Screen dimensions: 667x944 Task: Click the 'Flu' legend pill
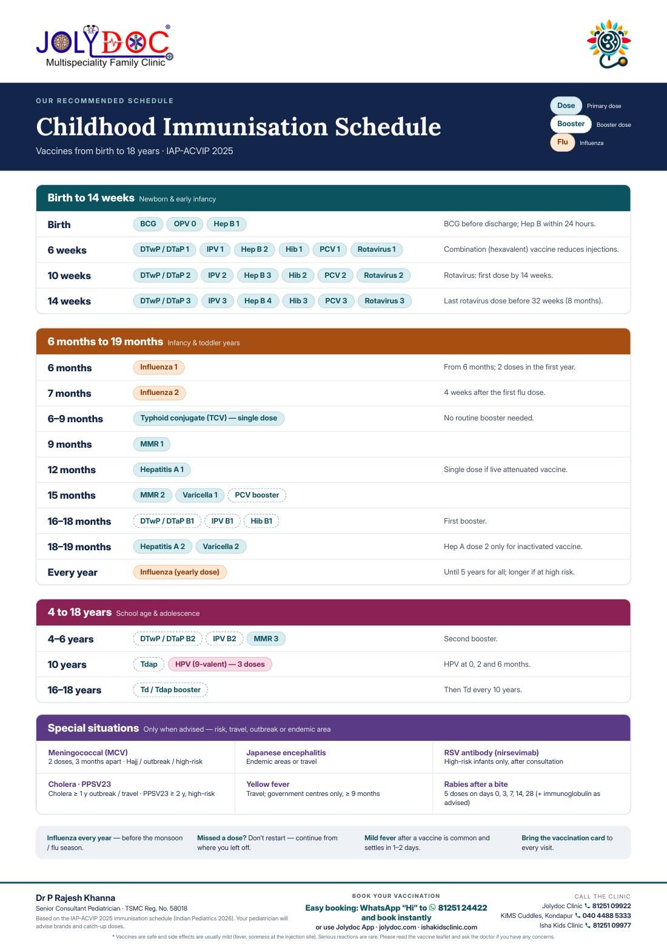click(563, 142)
